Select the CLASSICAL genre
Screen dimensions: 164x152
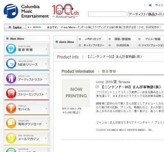coord(123,45)
